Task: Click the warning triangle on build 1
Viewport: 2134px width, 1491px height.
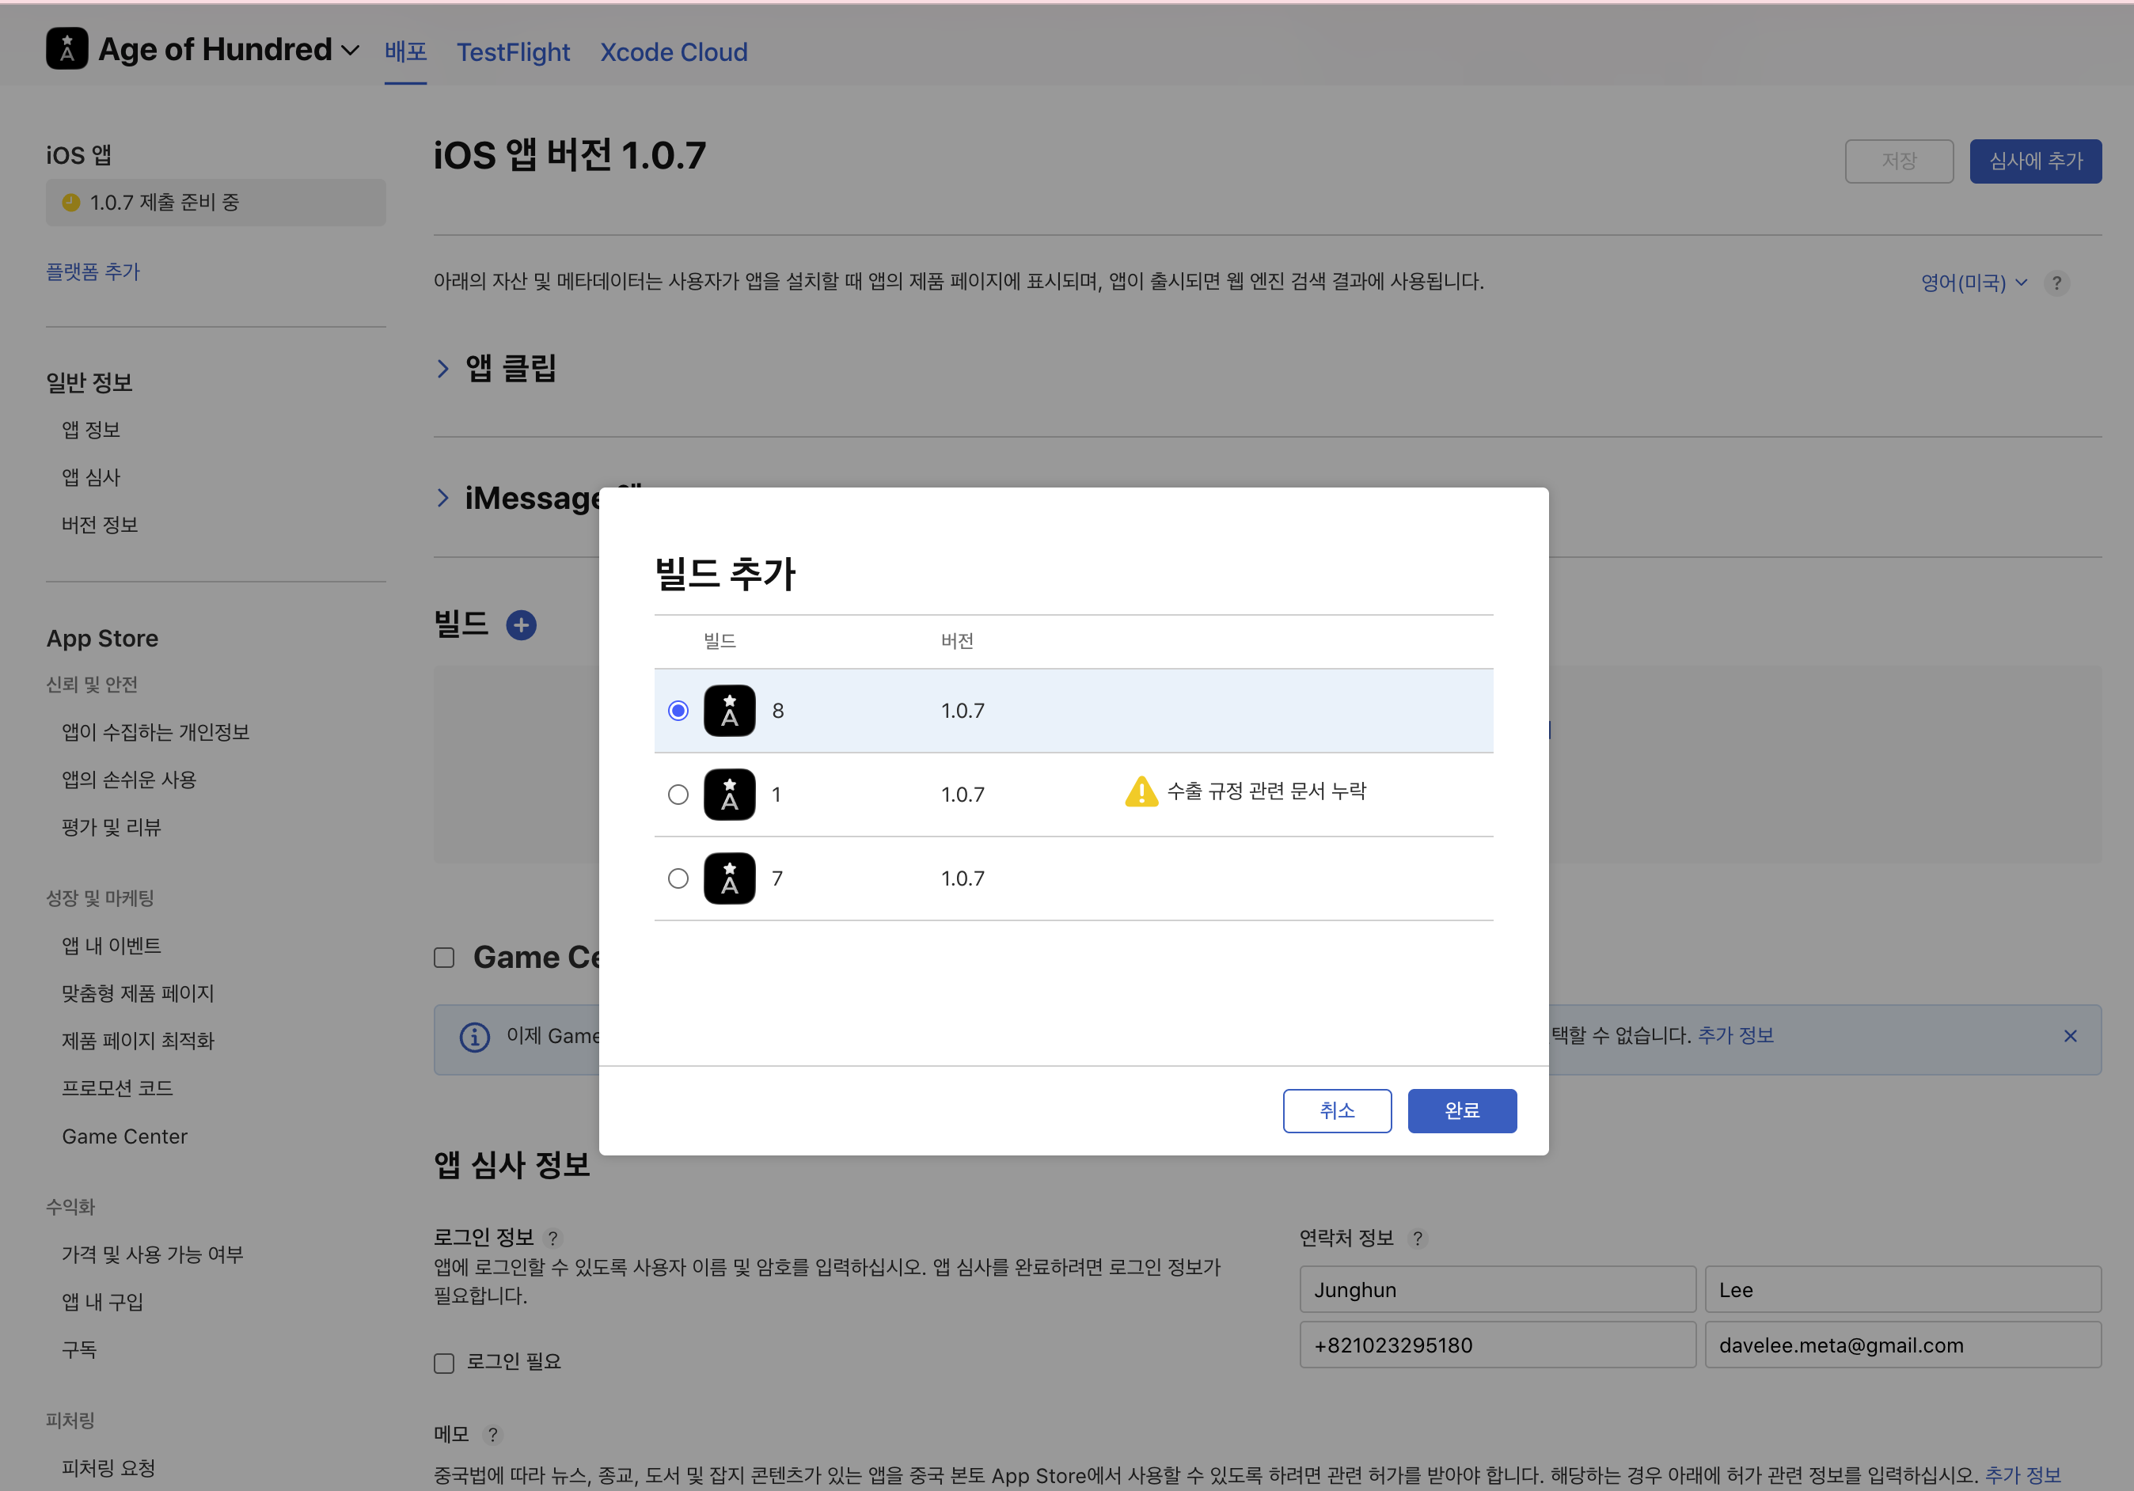Action: pos(1141,791)
